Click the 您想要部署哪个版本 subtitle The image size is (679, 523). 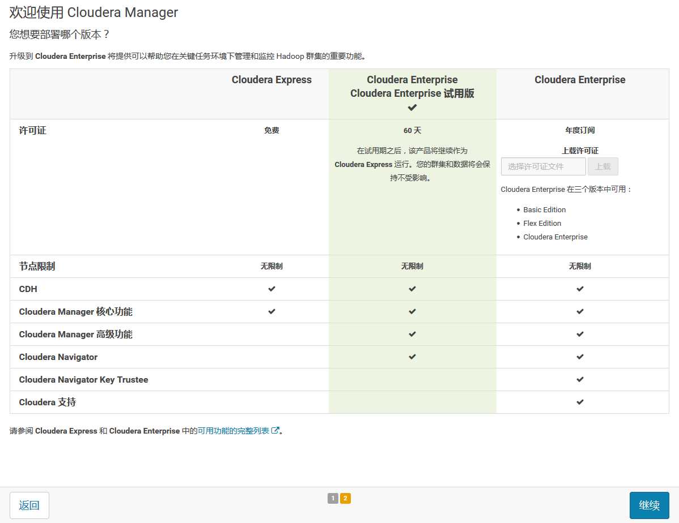60,34
